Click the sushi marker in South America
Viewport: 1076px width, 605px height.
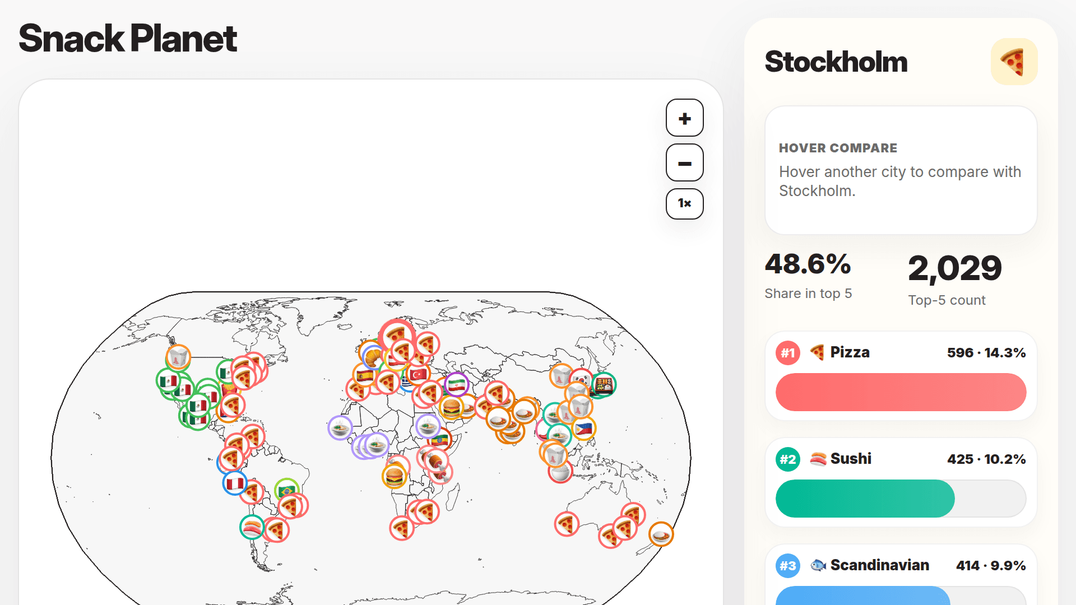point(252,527)
